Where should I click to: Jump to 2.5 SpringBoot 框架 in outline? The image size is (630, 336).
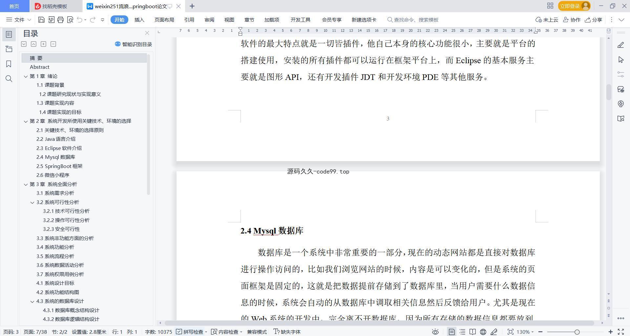click(59, 166)
